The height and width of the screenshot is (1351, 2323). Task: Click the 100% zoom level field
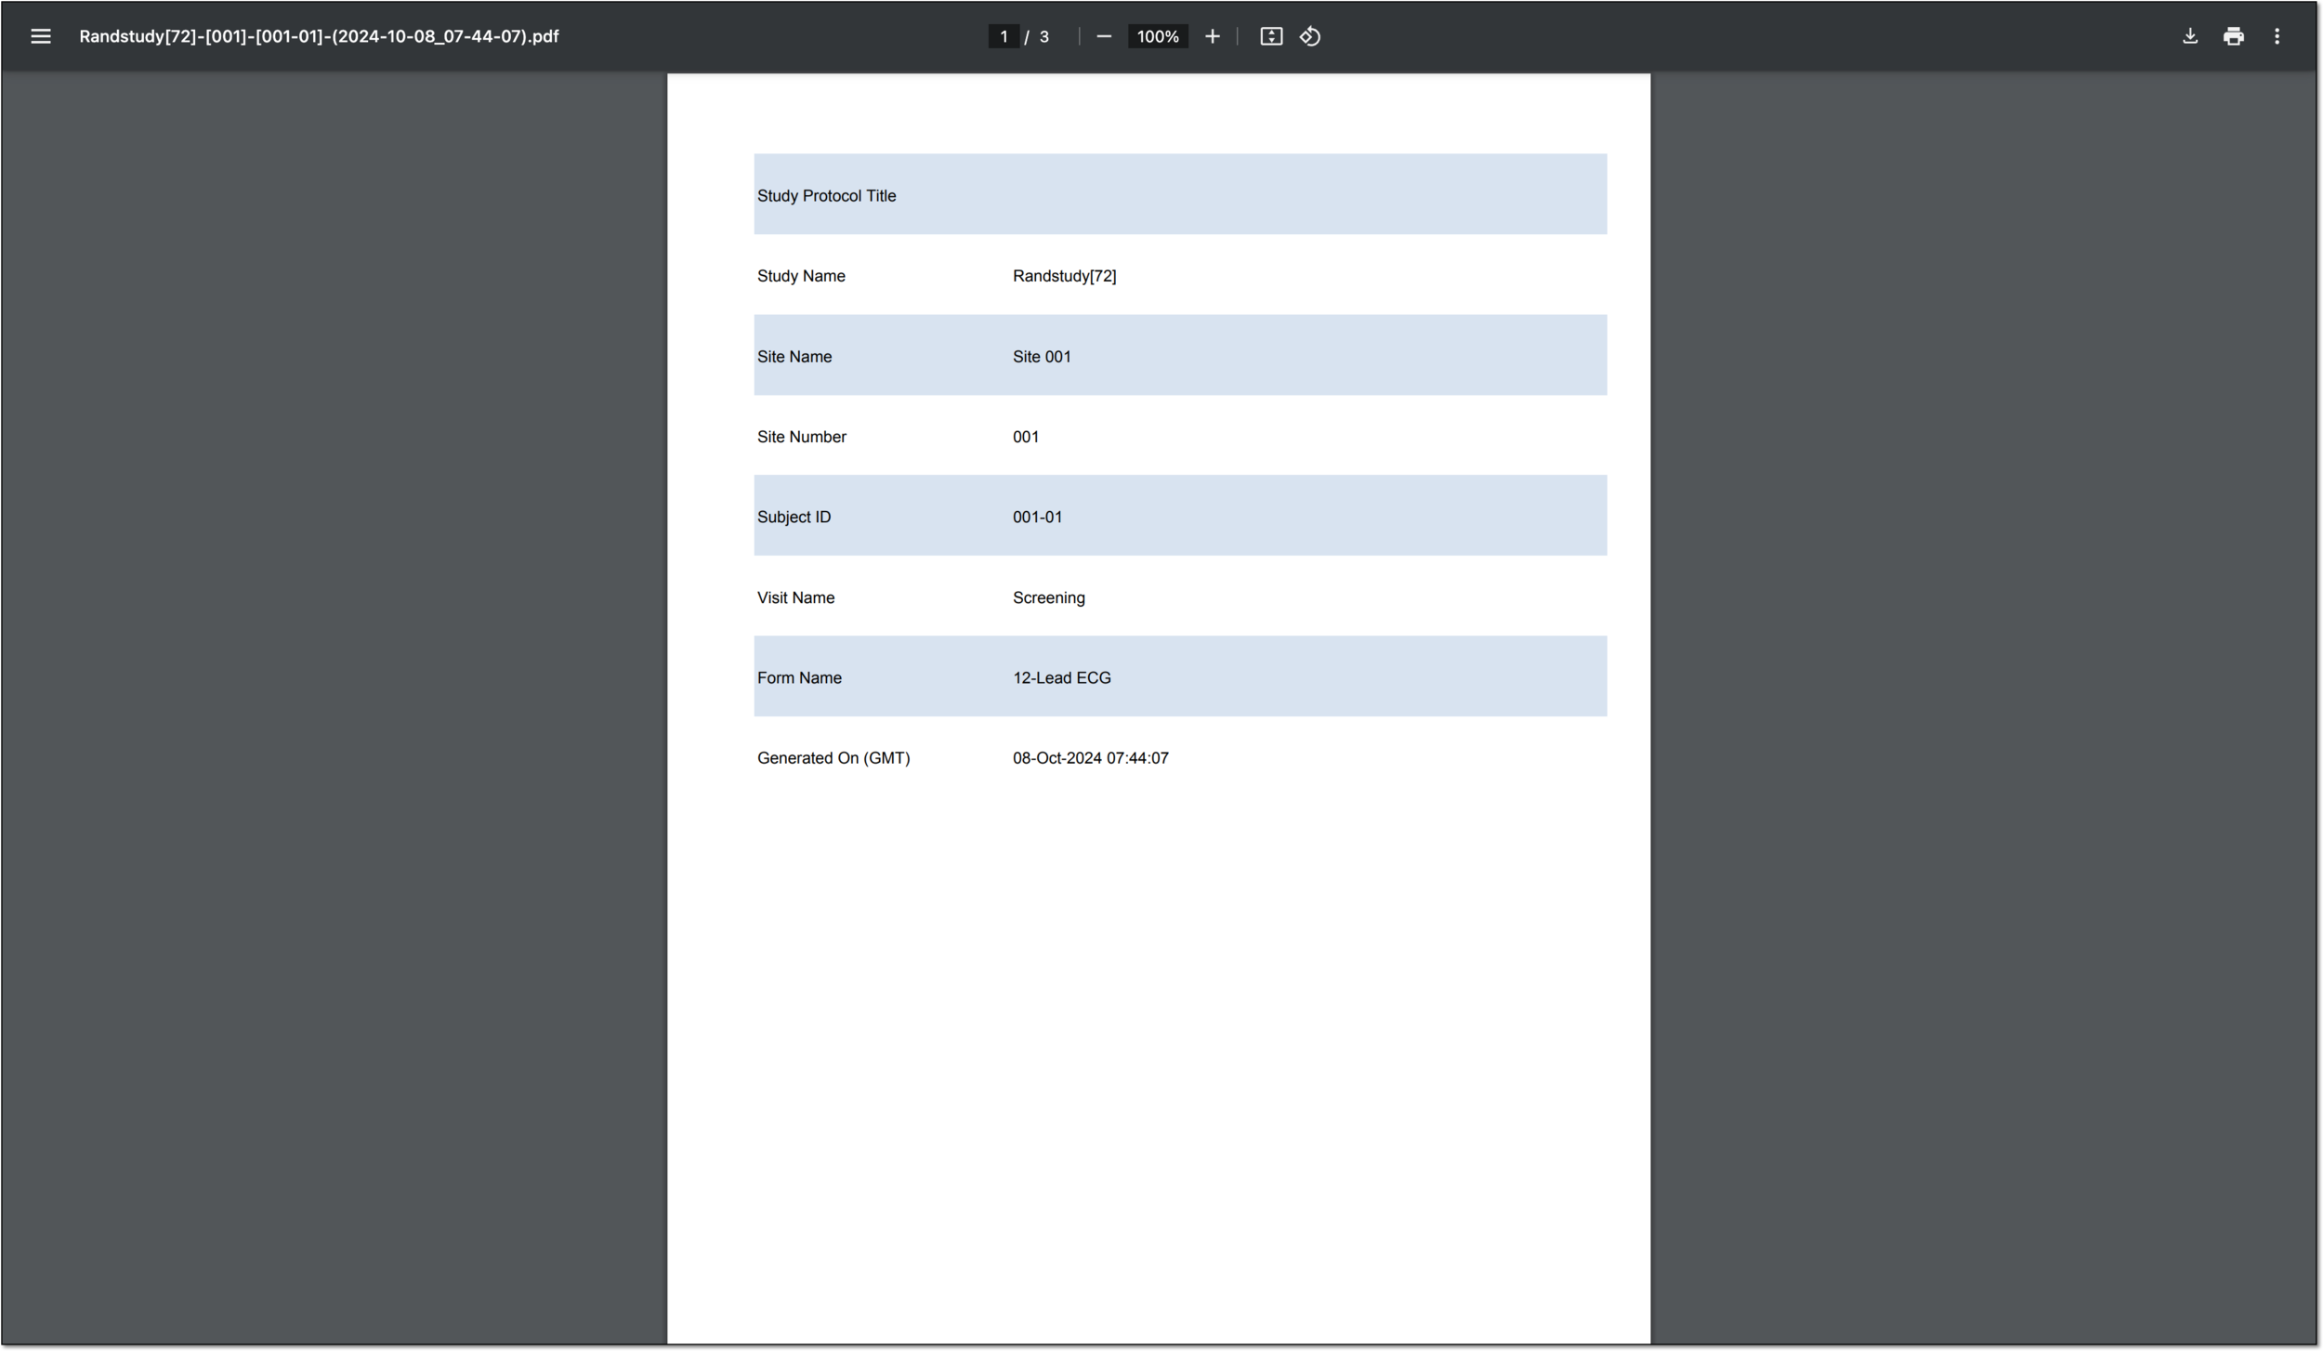1158,36
